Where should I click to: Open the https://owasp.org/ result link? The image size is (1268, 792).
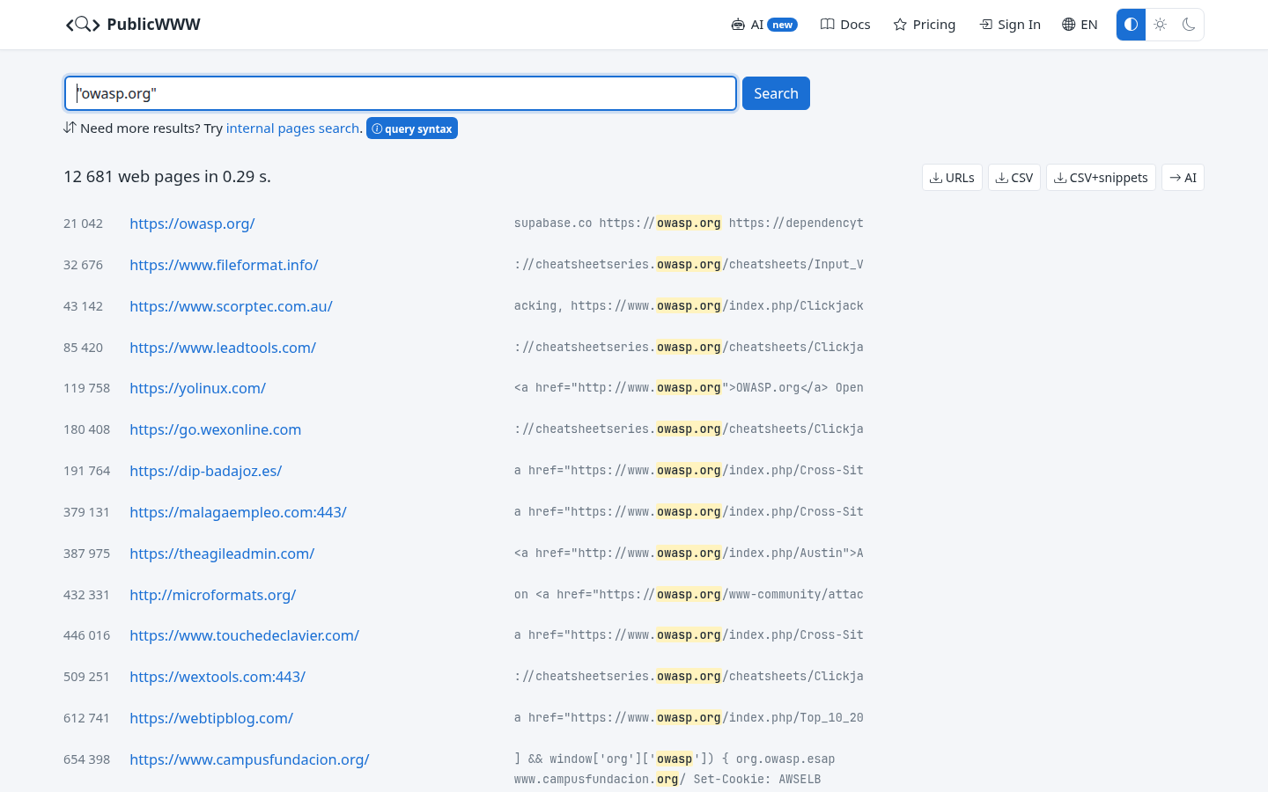click(192, 224)
